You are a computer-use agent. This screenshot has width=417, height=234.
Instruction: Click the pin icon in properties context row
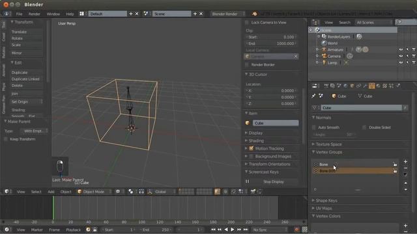[x=314, y=96]
